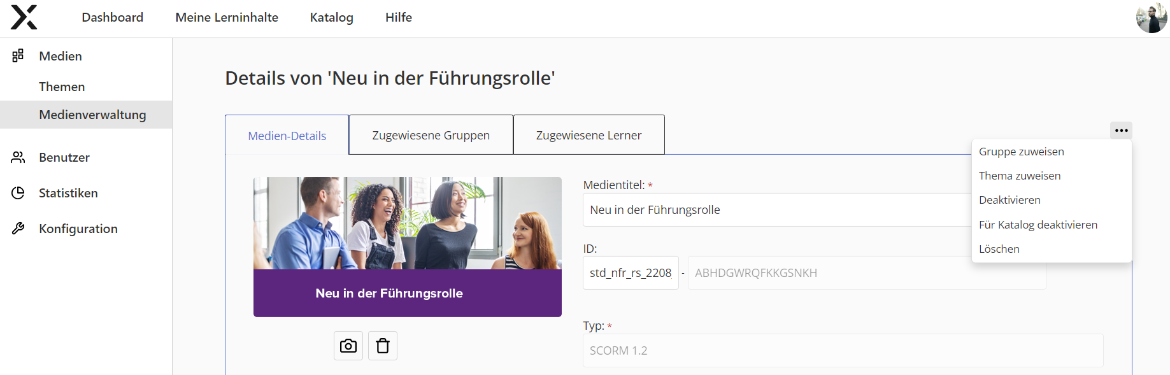Click the Medien grid icon
This screenshot has height=375, width=1170.
coord(18,56)
